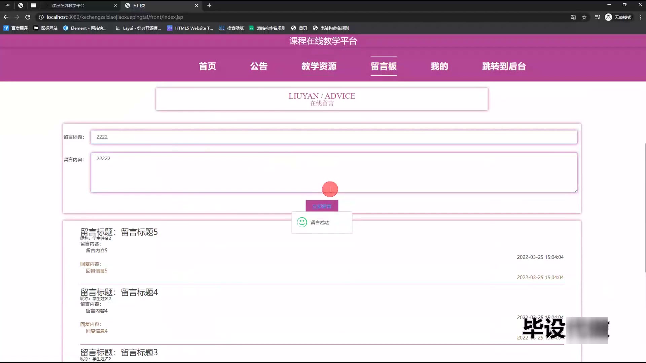Go to the 公告 navigation item
646x363 pixels.
(259, 66)
